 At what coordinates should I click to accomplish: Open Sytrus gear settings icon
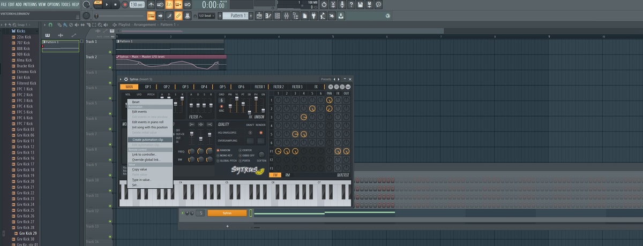[x=126, y=79]
